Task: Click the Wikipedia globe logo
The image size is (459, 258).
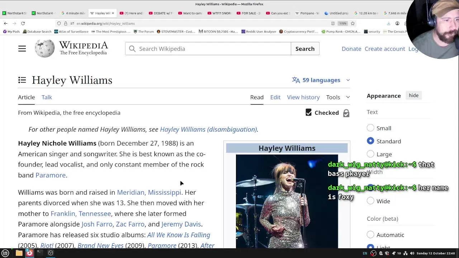Action: (45, 48)
